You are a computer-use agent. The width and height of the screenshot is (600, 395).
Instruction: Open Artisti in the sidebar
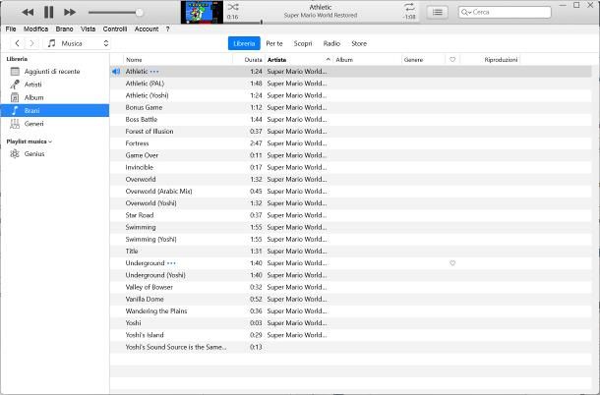click(x=55, y=85)
